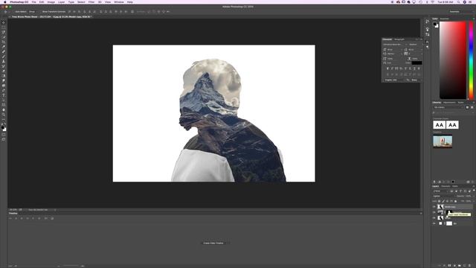This screenshot has height=268, width=476.
Task: Click the open document tab
Action: click(x=51, y=16)
